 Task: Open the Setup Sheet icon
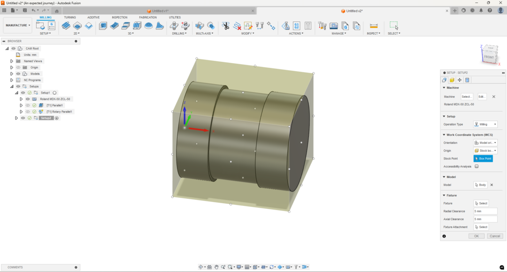pos(308,26)
